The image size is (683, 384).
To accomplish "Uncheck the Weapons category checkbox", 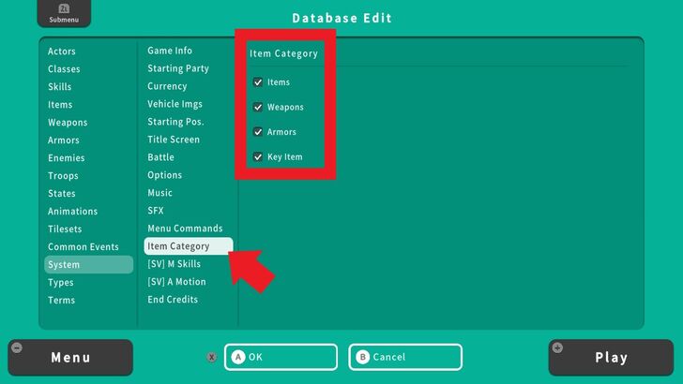I will tap(258, 108).
